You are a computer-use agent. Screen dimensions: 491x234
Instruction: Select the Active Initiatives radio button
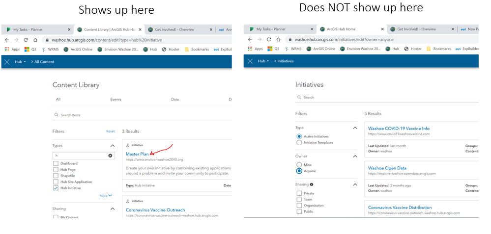click(299, 136)
